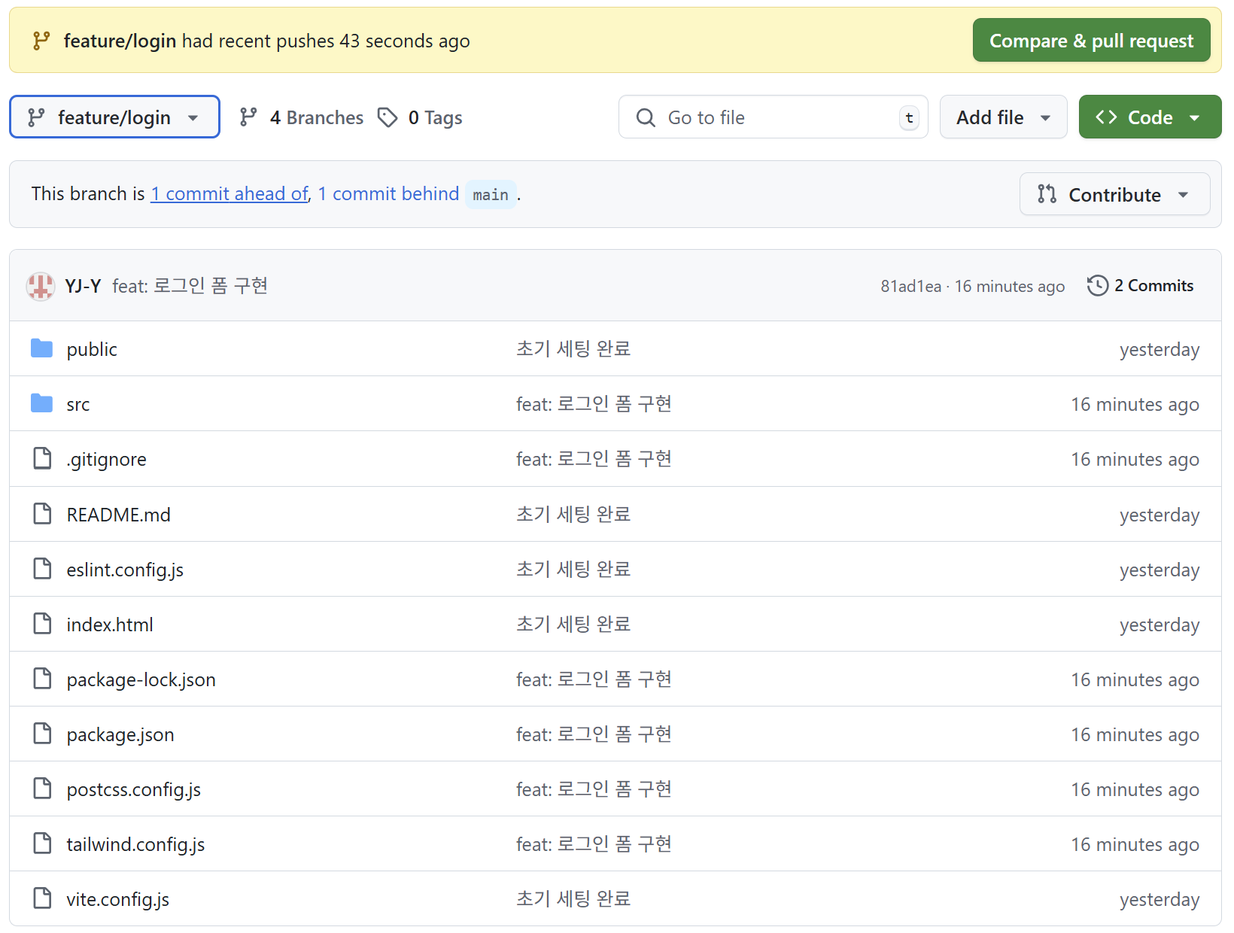View the 4 Branches list
This screenshot has height=933, width=1234.
pos(302,117)
